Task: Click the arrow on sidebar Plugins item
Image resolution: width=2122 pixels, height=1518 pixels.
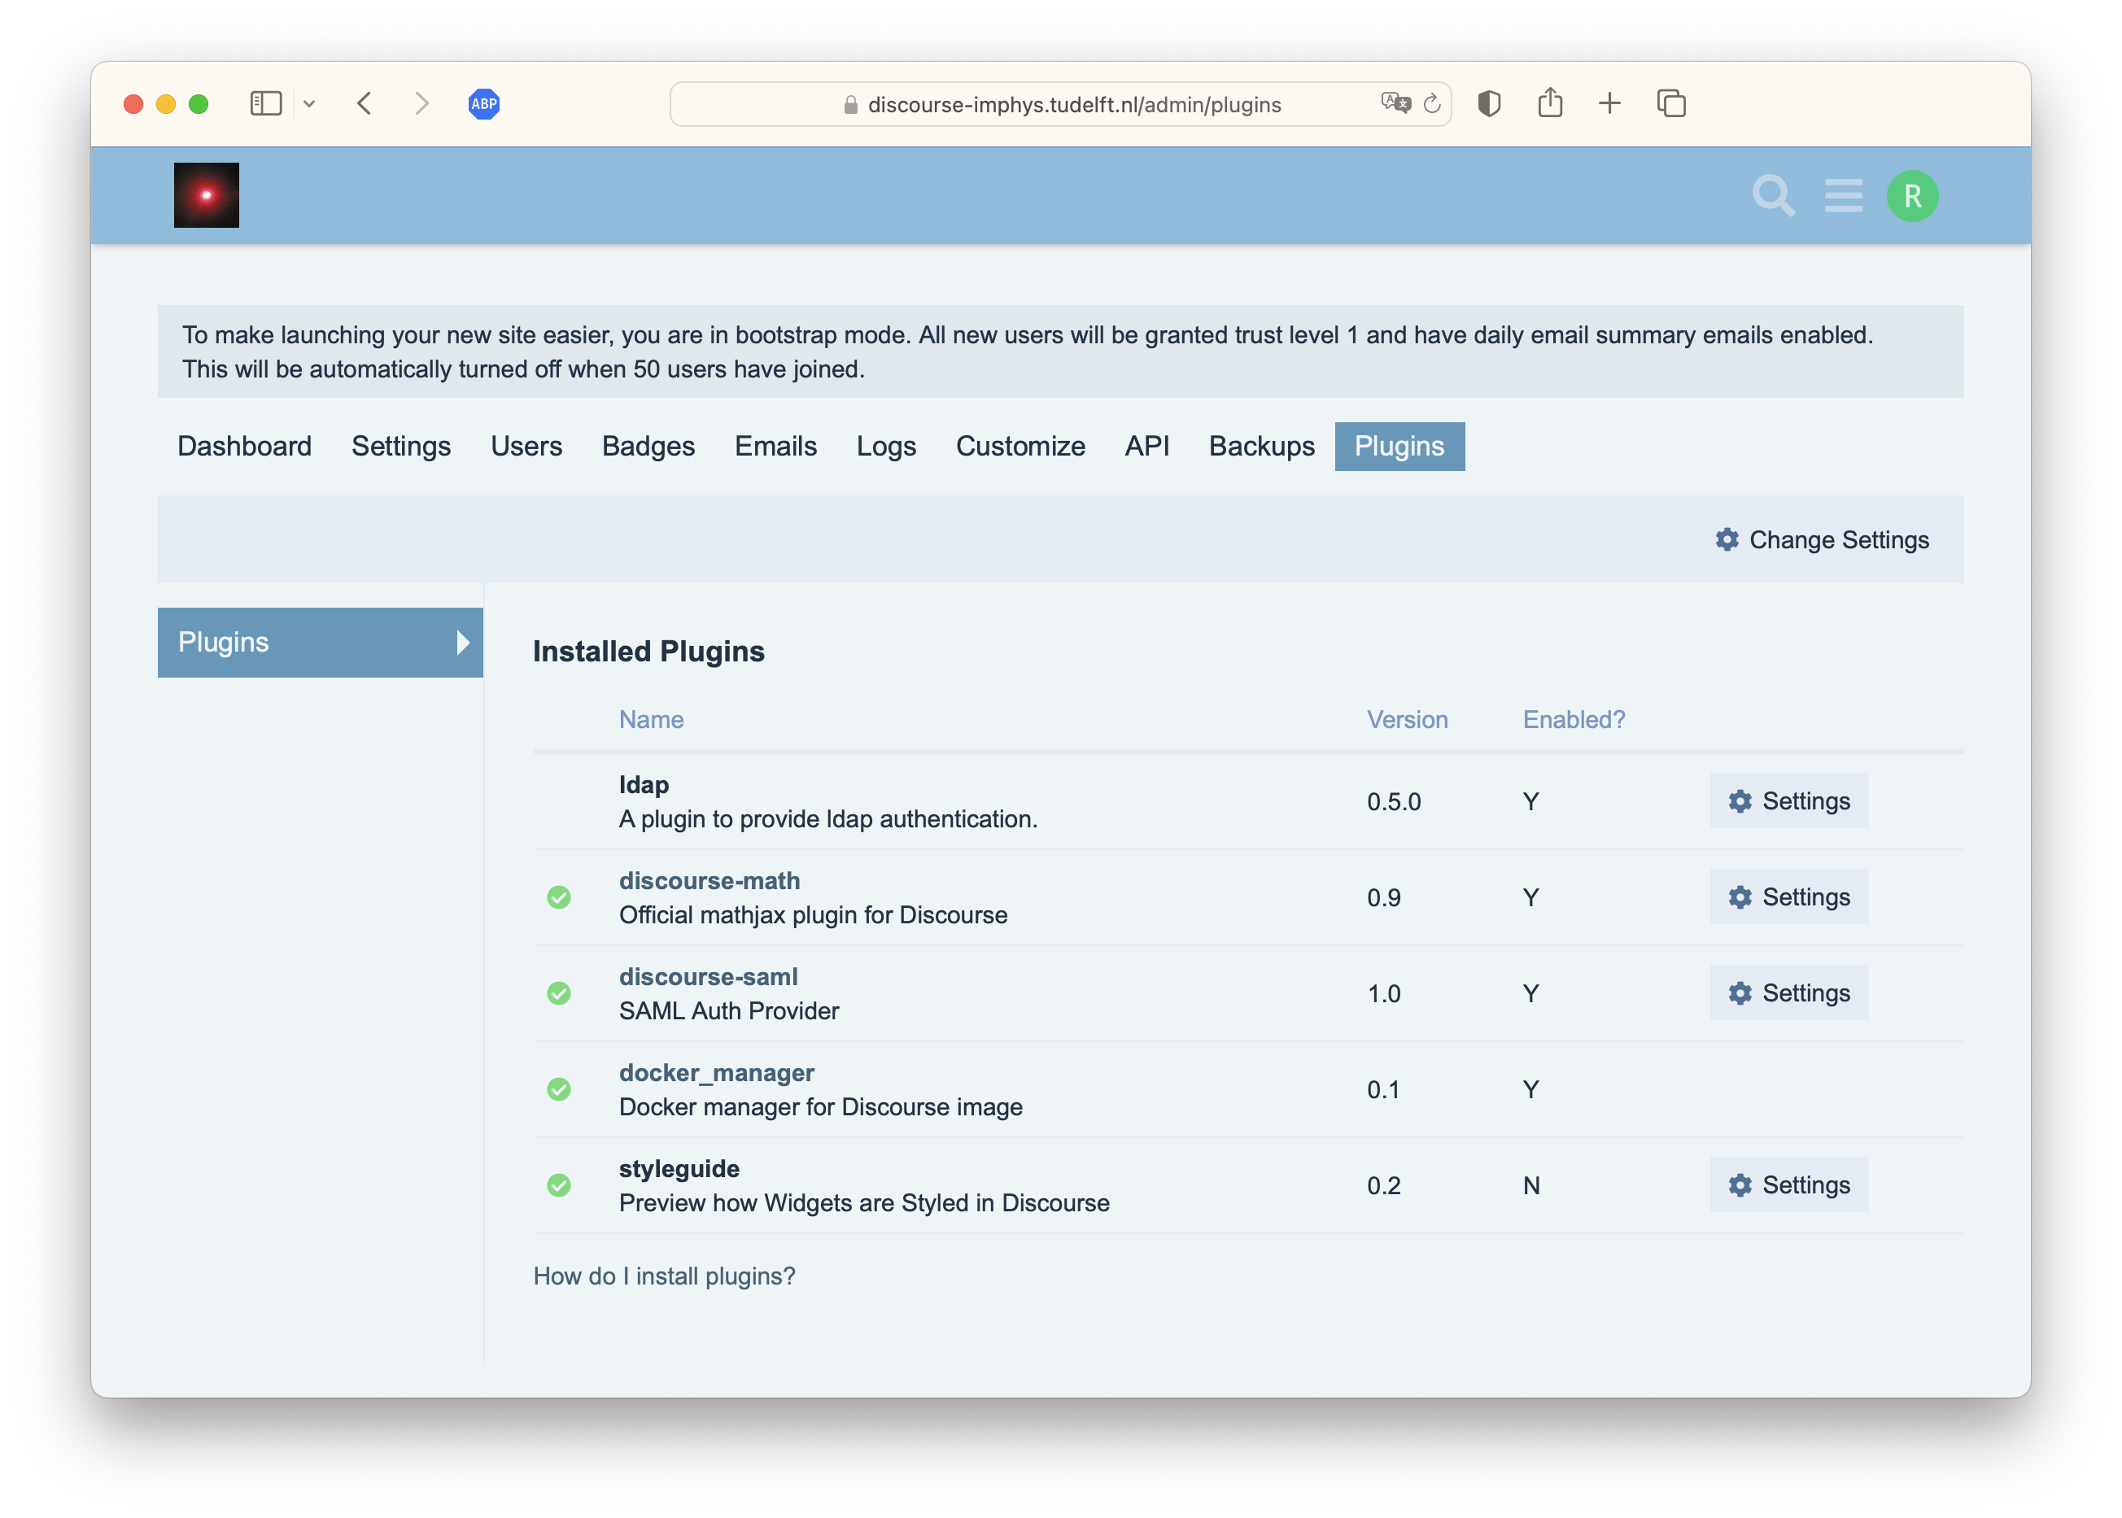Action: (463, 642)
